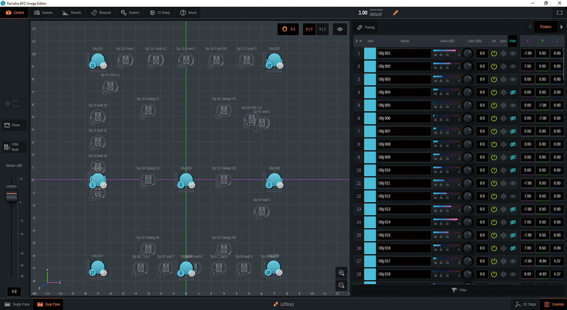Viewport: 567px width, 310px height.
Task: Select object 17 on the stage
Action: (x=98, y=269)
